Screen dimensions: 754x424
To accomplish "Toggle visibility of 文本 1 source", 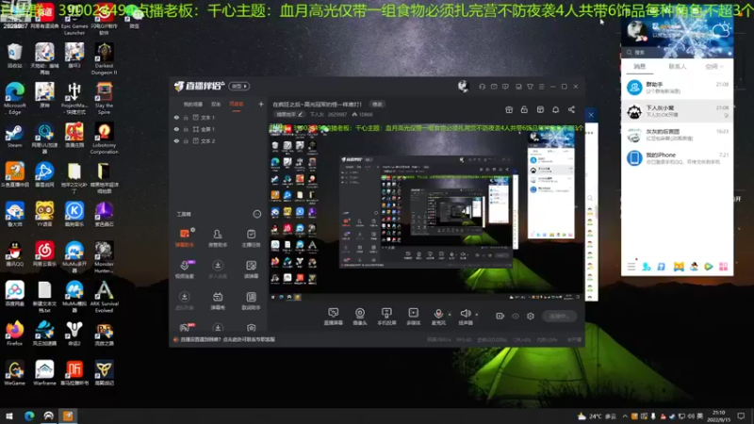I will [176, 117].
